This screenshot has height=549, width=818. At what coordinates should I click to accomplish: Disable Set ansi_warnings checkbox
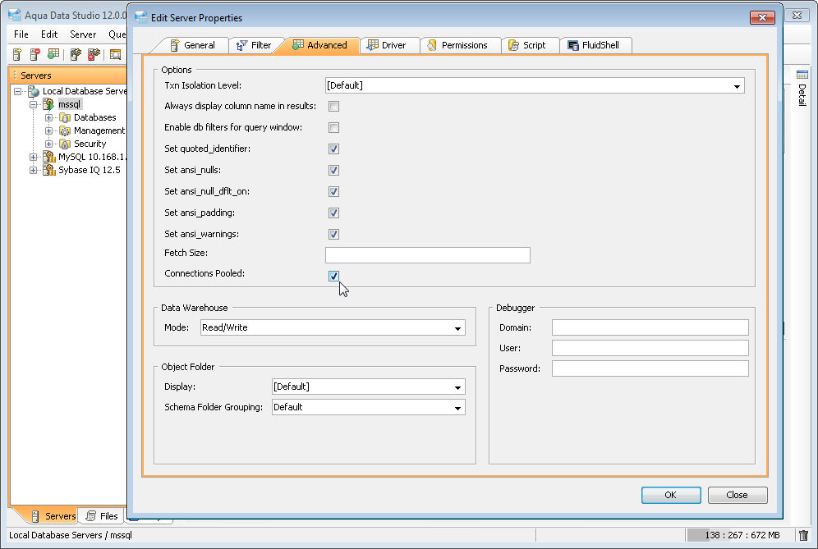[334, 235]
